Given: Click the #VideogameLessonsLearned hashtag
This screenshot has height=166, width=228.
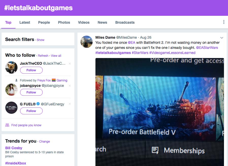Looking at the screenshot, I should (172, 53).
